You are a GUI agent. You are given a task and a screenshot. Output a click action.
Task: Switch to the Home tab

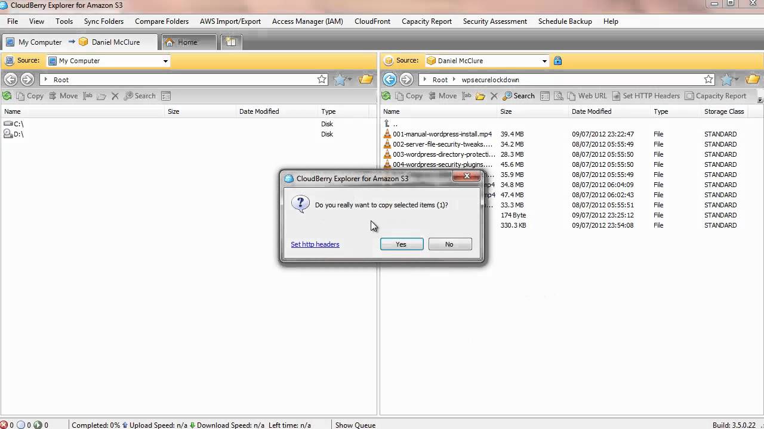[x=188, y=42]
